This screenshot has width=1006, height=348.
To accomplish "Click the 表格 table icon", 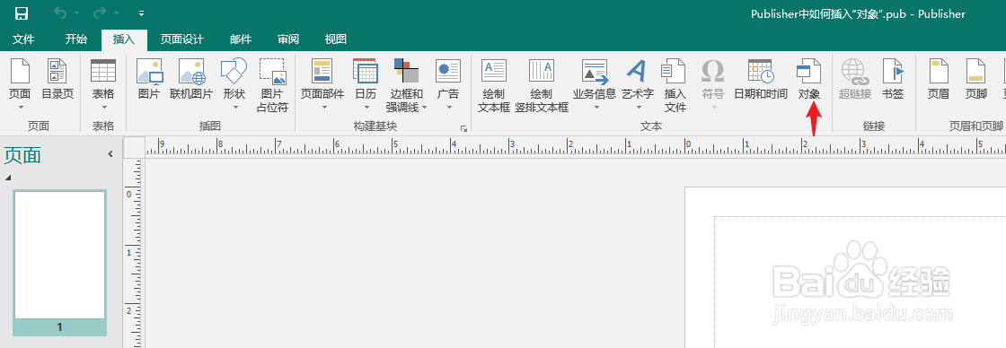I will click(x=103, y=71).
